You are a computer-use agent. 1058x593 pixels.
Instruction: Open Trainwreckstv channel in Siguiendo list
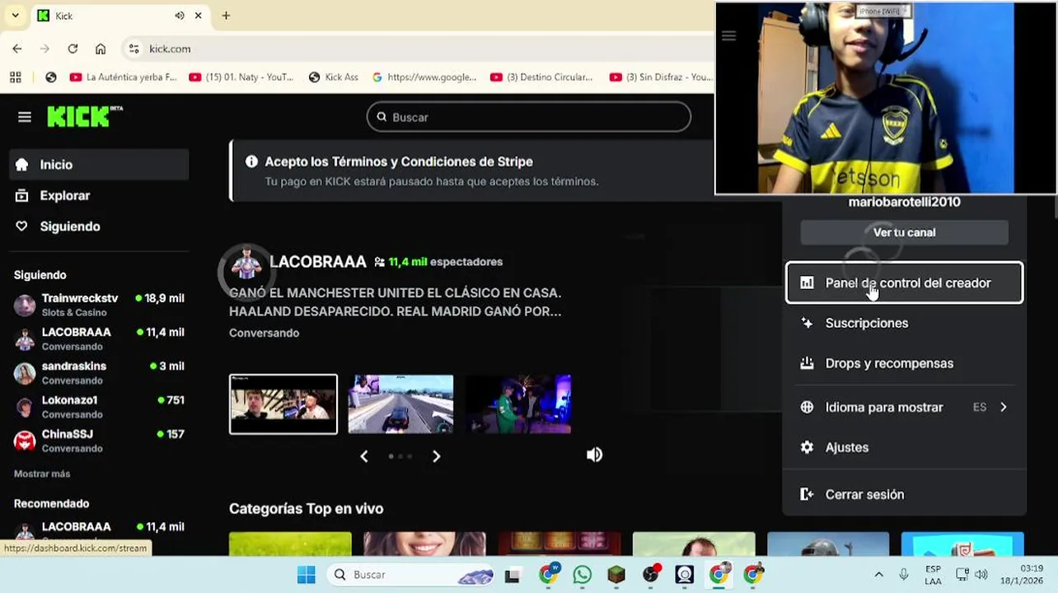coord(99,305)
